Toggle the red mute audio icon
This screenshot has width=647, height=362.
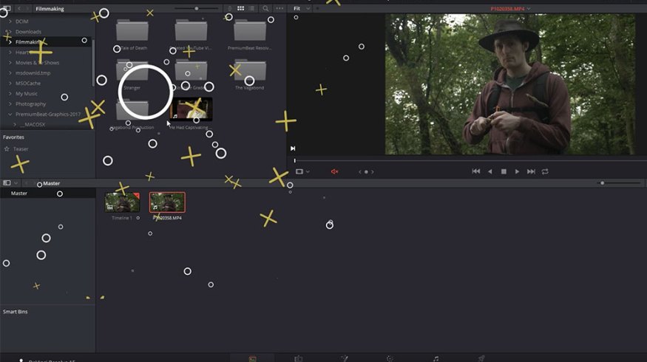coord(335,171)
